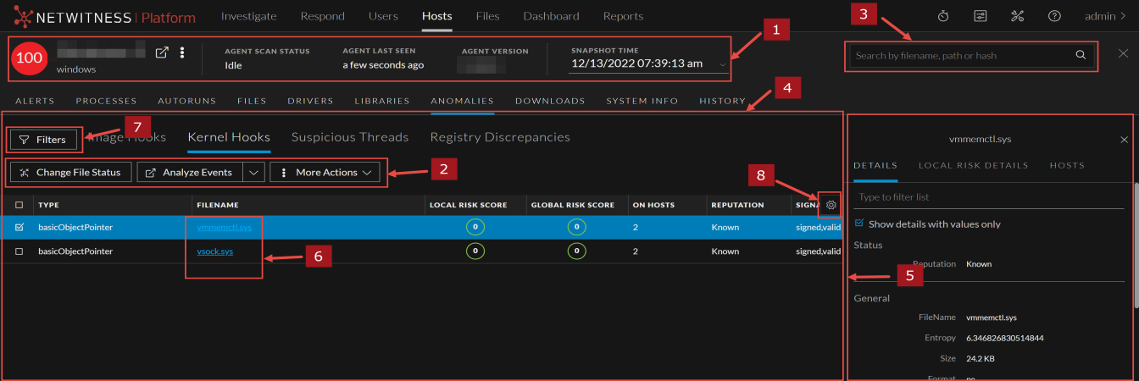Open the host three-dot actions menu
Screen dimensions: 1139x381
(182, 52)
